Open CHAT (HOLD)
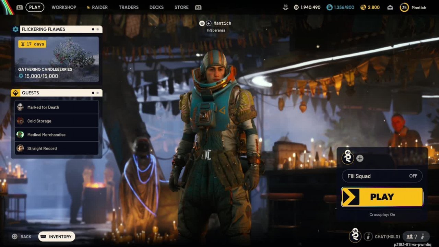The image size is (439, 247). pyautogui.click(x=388, y=237)
